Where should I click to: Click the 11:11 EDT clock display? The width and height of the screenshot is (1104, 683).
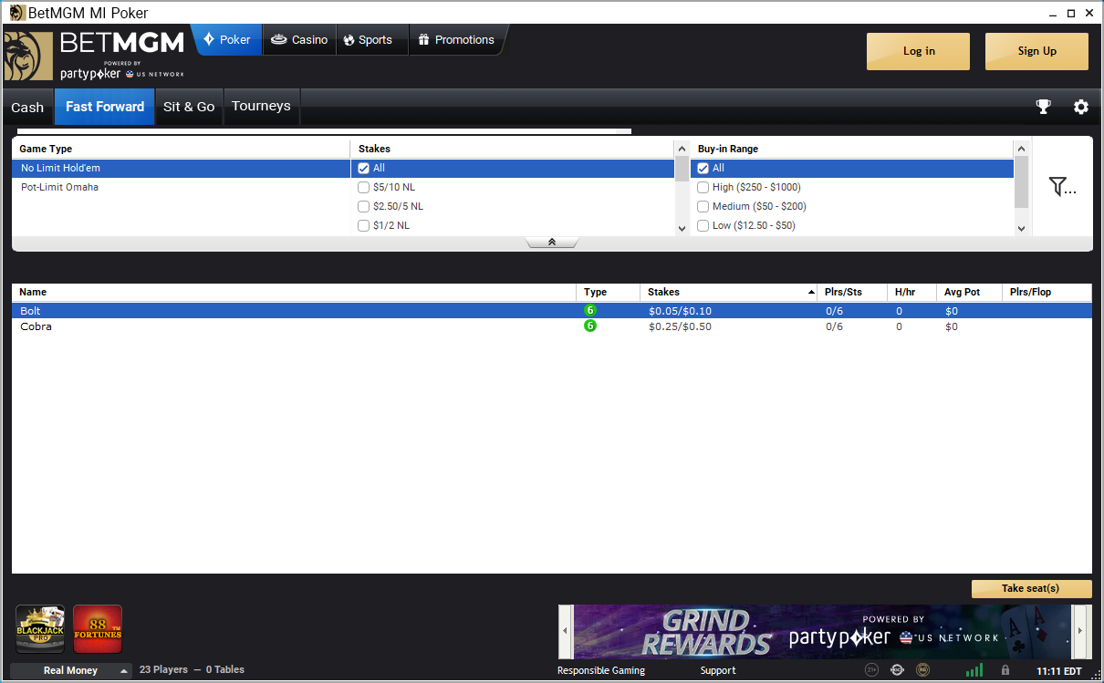(1058, 671)
